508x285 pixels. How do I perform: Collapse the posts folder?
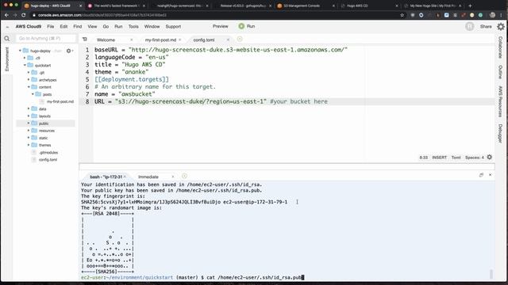pyautogui.click(x=33, y=94)
